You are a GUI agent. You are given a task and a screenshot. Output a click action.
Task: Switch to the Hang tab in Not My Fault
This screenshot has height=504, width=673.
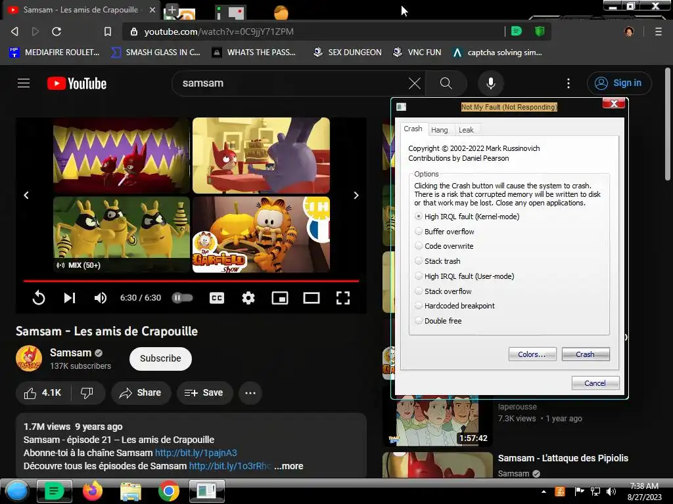440,130
